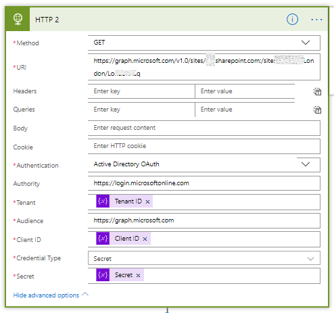Screen dimensions: 334x313
Task: Focus the Headers Enter value field
Action: [245, 91]
